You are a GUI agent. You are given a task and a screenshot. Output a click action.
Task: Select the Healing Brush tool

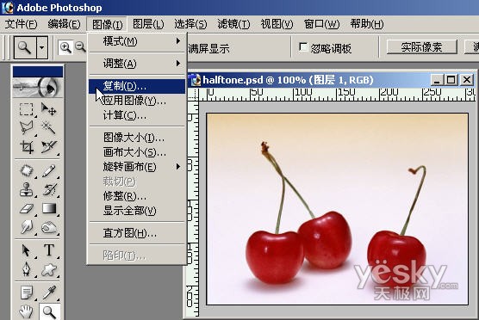tap(26, 171)
